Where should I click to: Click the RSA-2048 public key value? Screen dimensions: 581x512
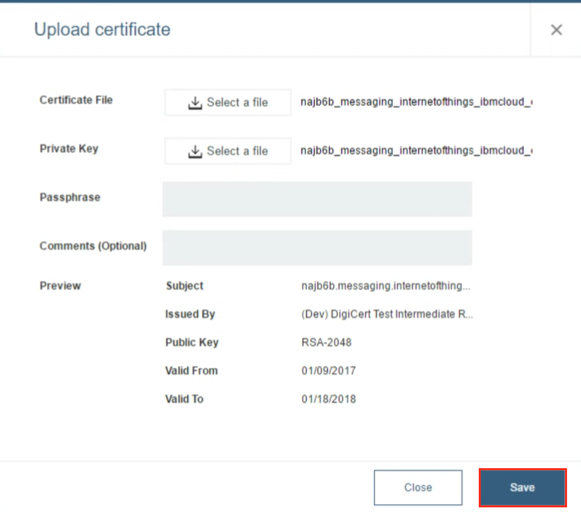[326, 343]
